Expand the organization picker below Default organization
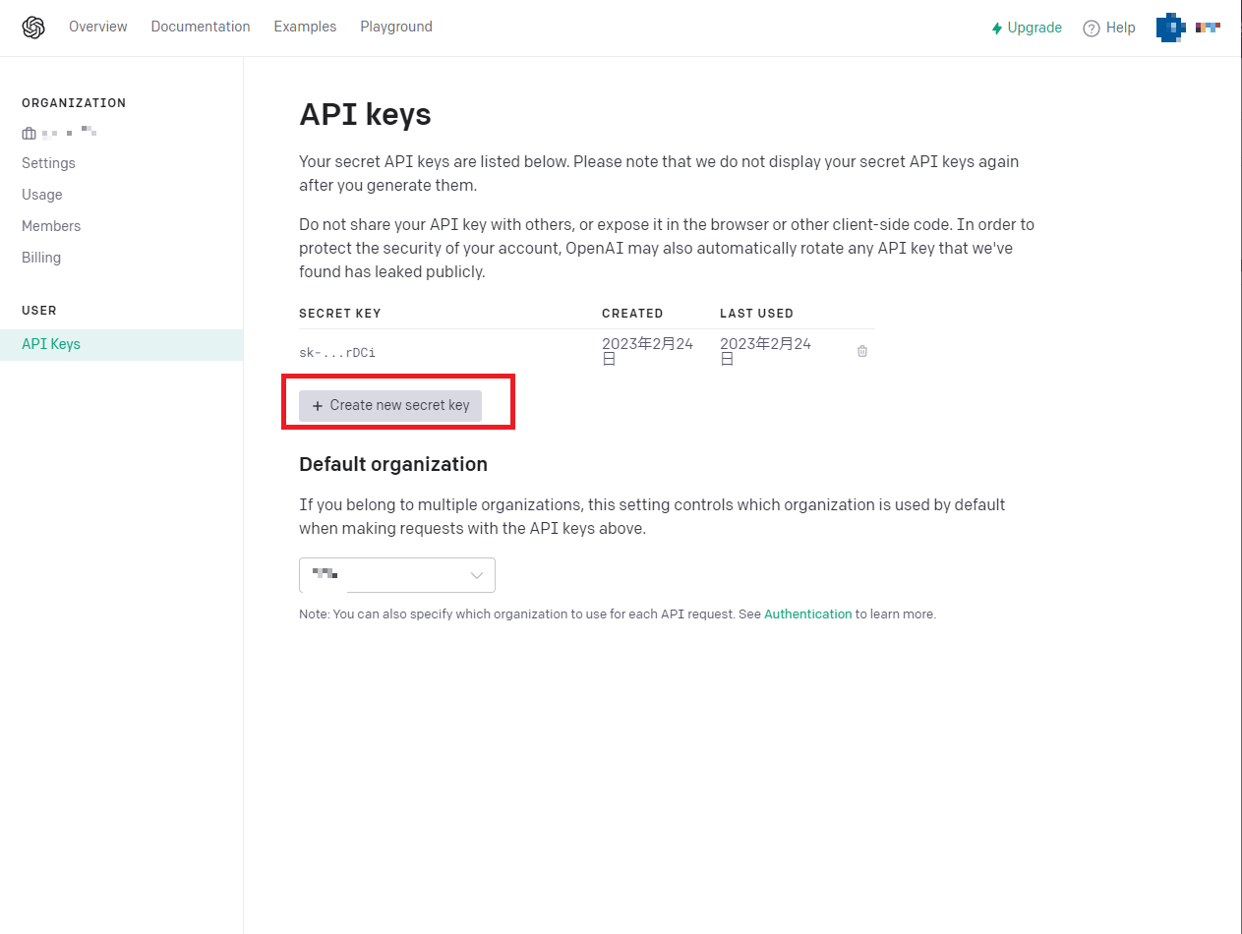 tap(397, 575)
